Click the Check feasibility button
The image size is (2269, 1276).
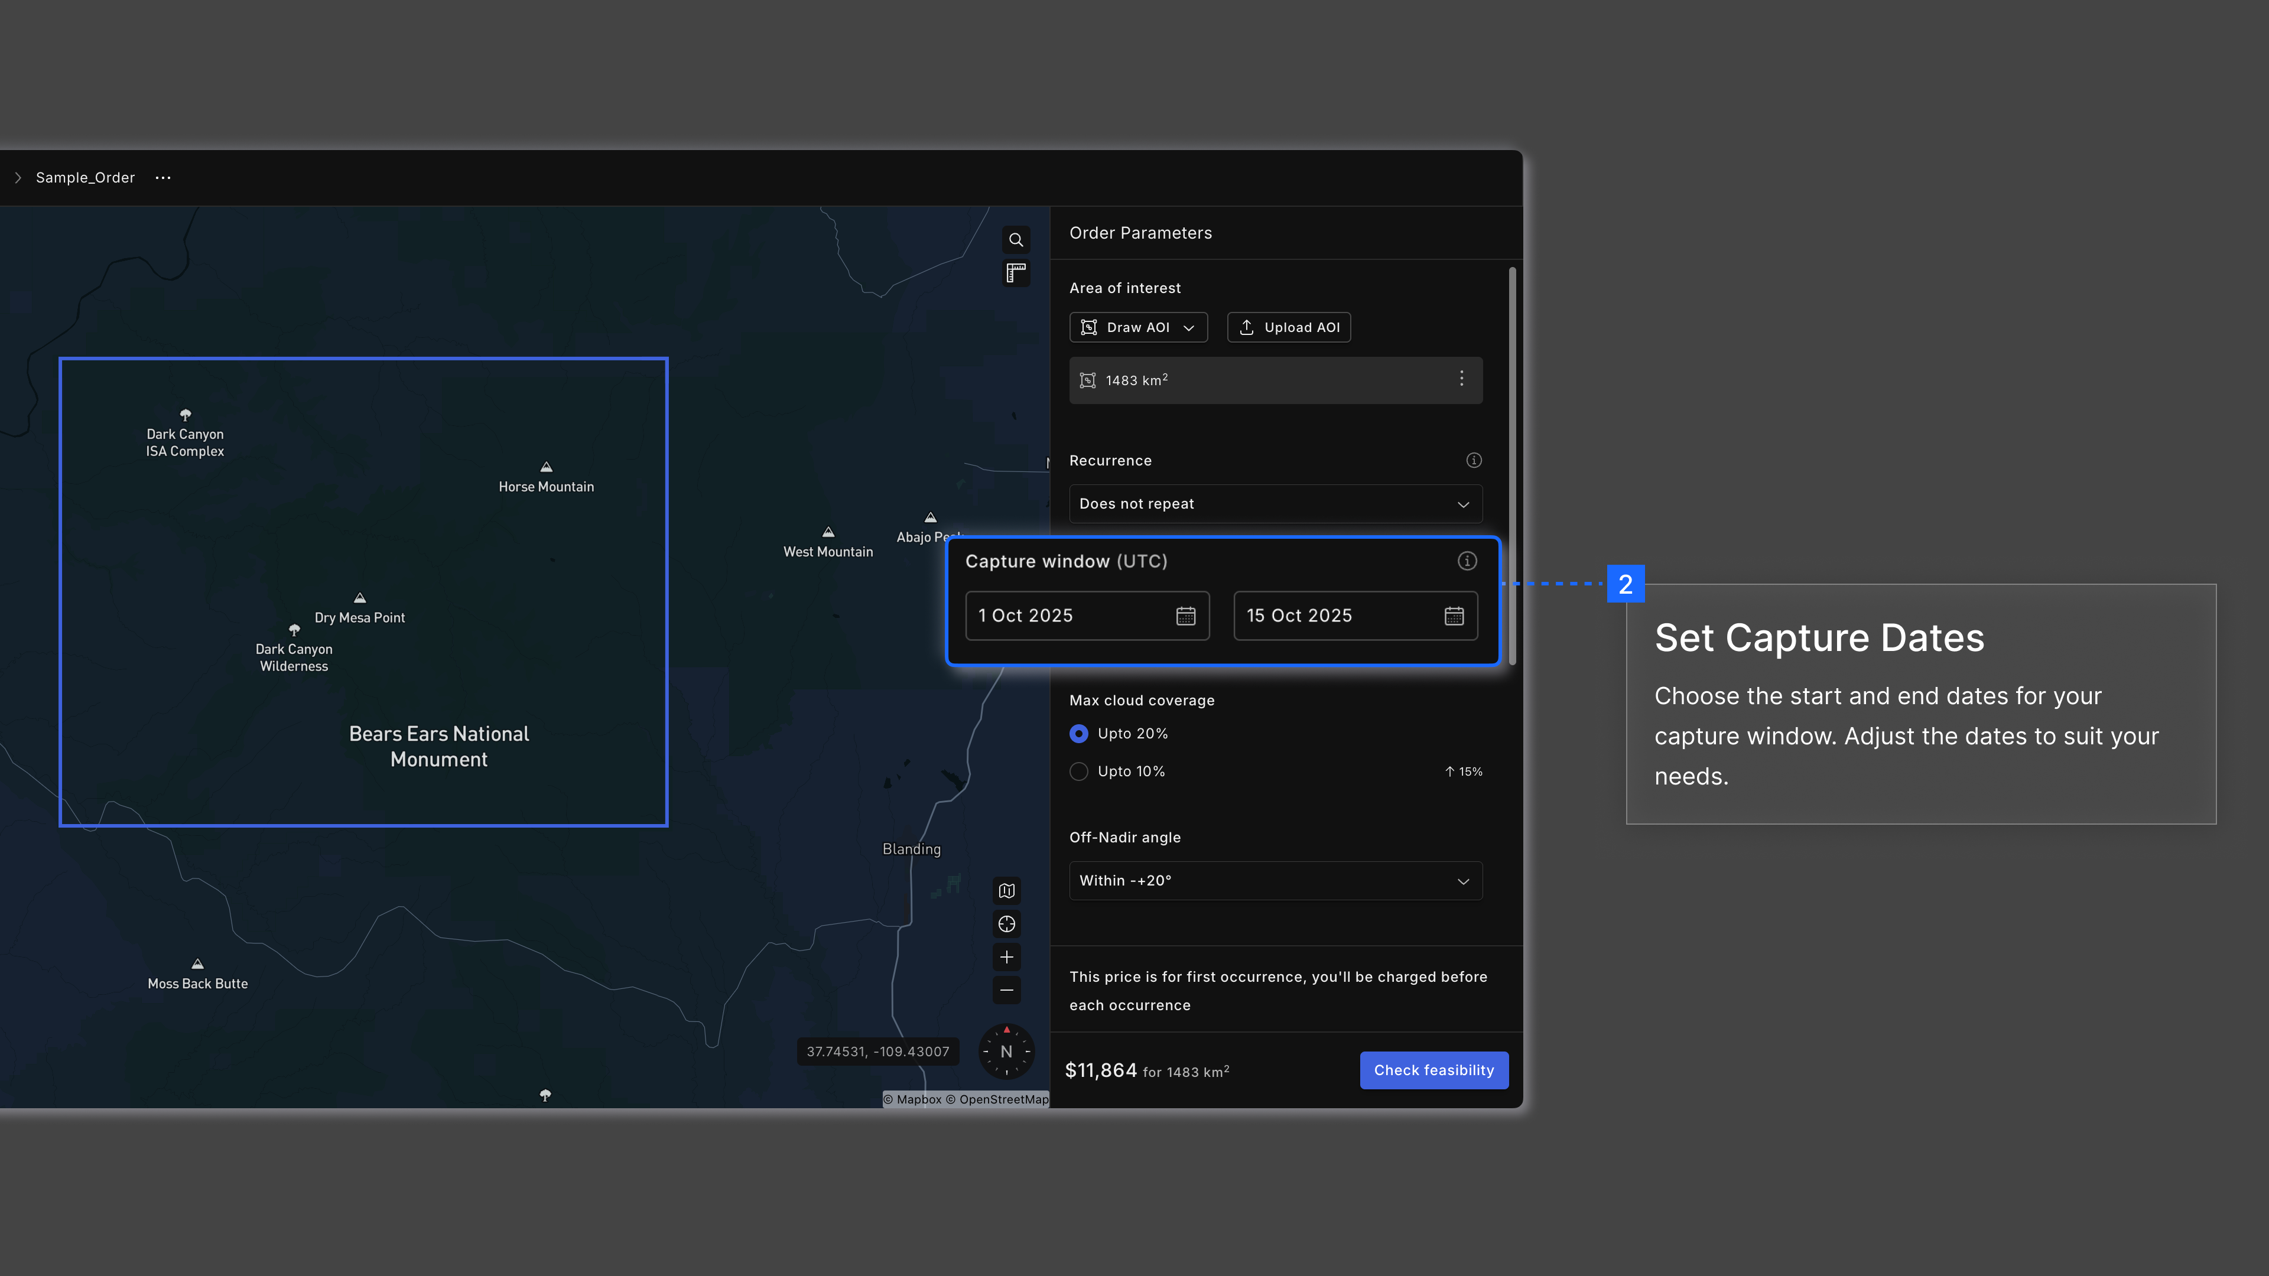click(1433, 1070)
